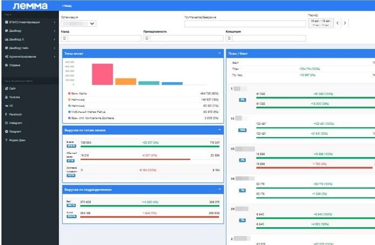Image resolution: width=375 pixels, height=245 pixels.
Task: Click the small icon in Концепция filter
Action: coord(229,38)
